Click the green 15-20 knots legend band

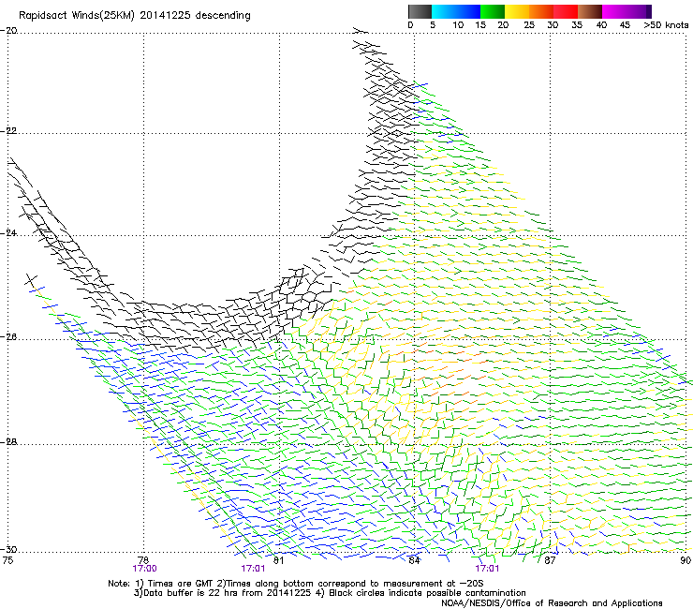click(x=493, y=11)
